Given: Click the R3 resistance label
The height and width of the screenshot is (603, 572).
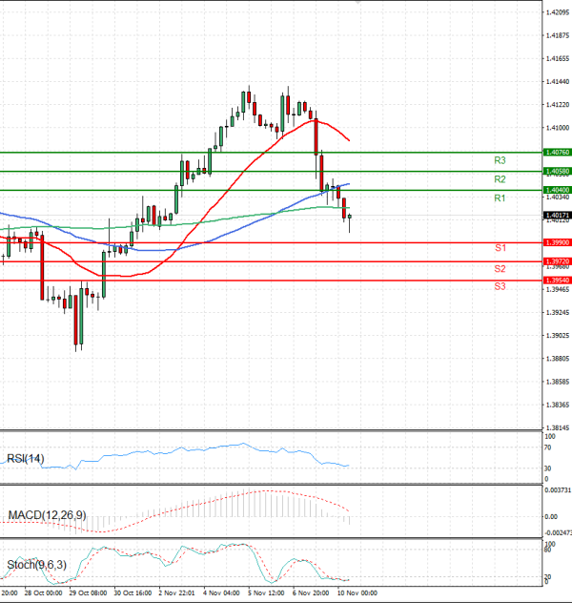Looking at the screenshot, I should coord(500,160).
